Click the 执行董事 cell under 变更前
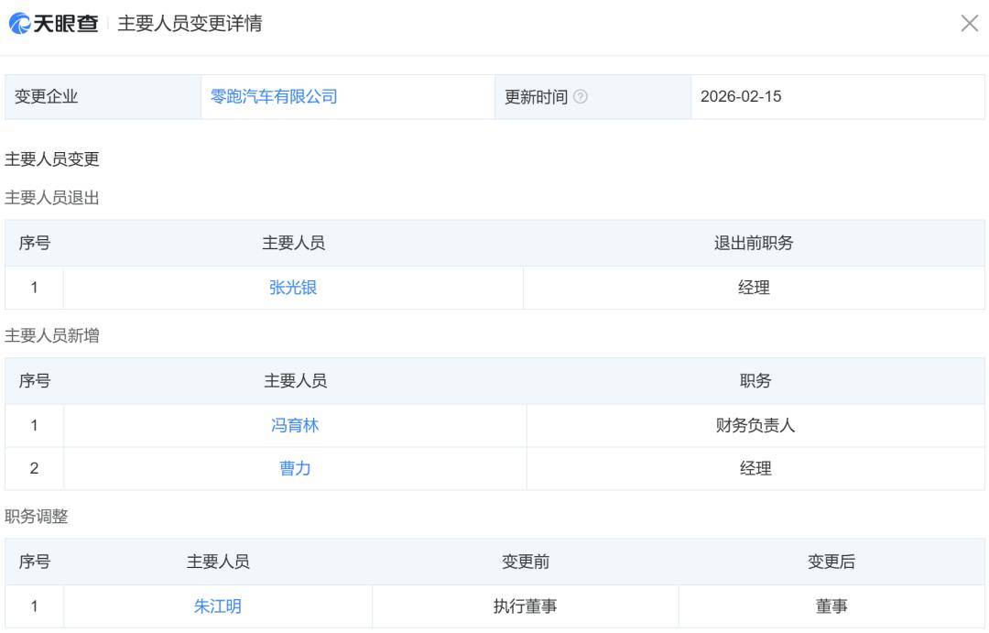 (525, 606)
